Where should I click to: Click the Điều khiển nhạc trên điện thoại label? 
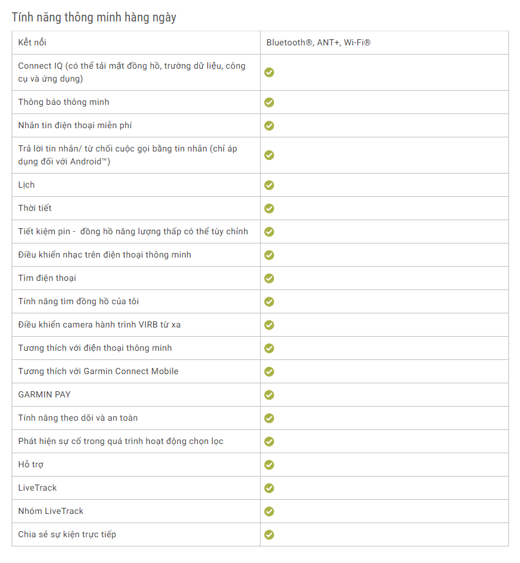coord(104,255)
